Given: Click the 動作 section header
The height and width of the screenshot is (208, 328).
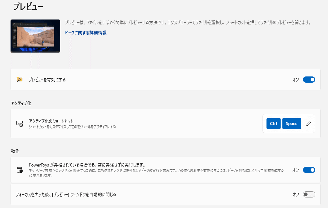Looking at the screenshot, I should pos(15,151).
